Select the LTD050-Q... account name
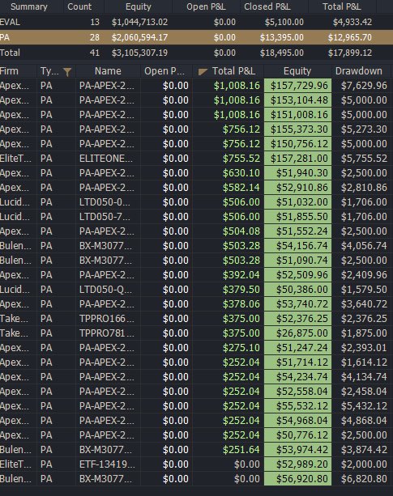 (x=105, y=289)
